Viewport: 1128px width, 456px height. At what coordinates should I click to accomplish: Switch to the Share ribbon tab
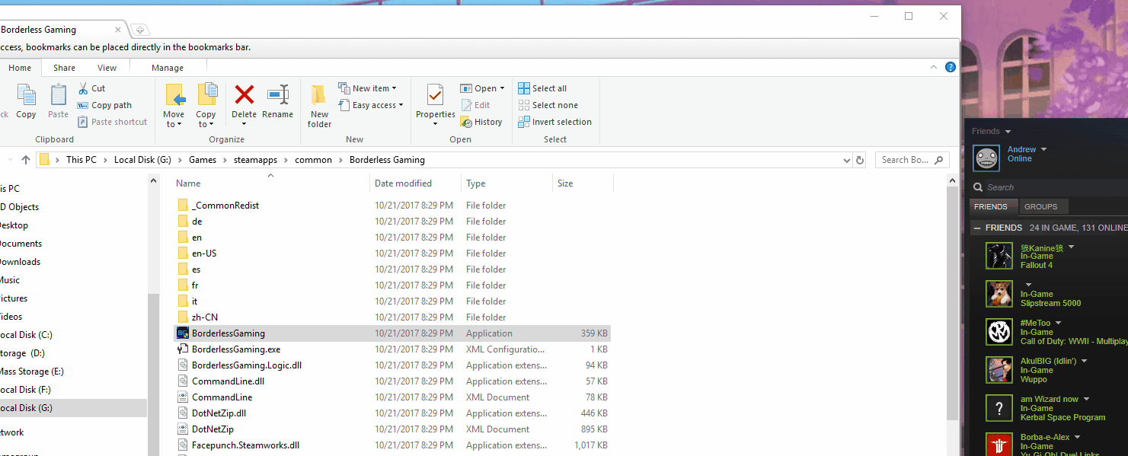point(64,68)
